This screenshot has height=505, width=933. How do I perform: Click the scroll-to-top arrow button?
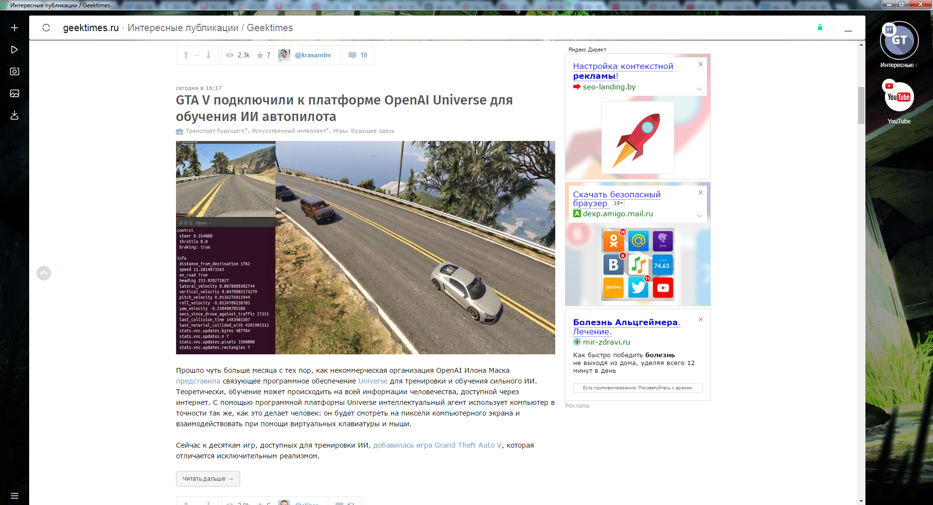pyautogui.click(x=44, y=273)
